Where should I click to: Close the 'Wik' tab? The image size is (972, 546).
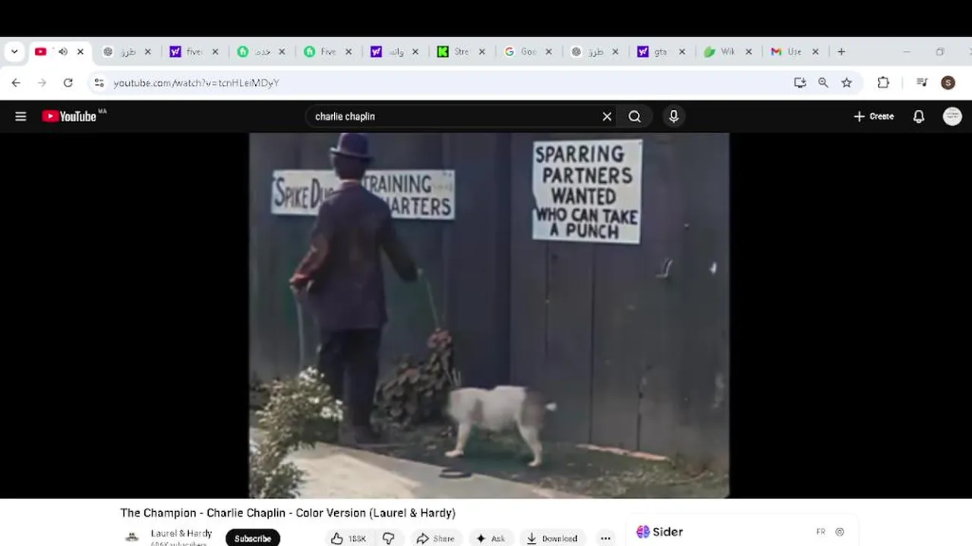(749, 52)
